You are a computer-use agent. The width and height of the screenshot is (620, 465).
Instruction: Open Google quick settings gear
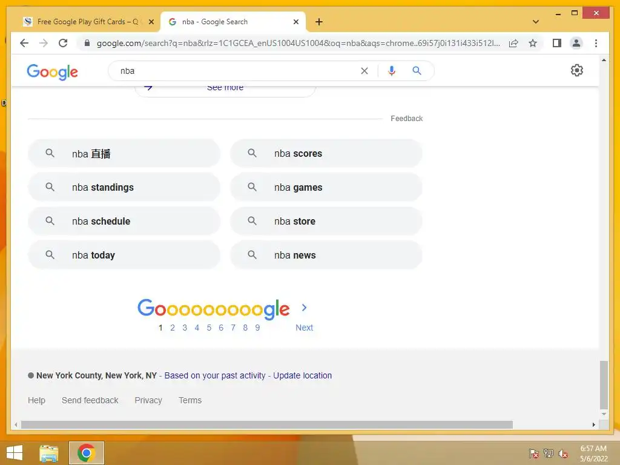576,70
